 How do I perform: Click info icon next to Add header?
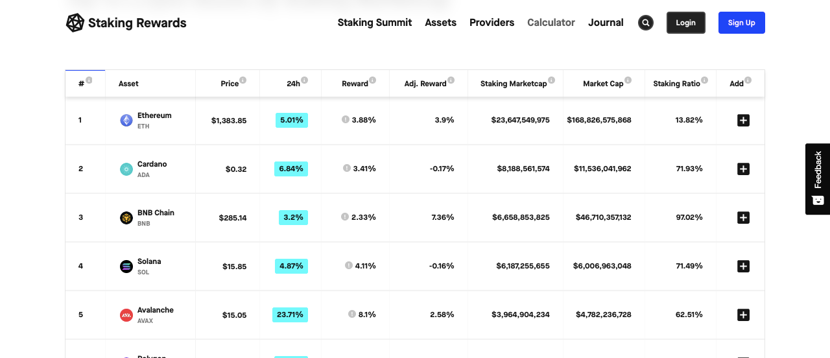[x=748, y=80]
